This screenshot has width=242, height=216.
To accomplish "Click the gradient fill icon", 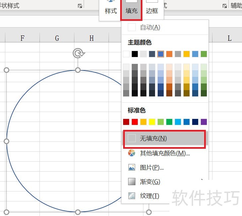I will 132,182.
